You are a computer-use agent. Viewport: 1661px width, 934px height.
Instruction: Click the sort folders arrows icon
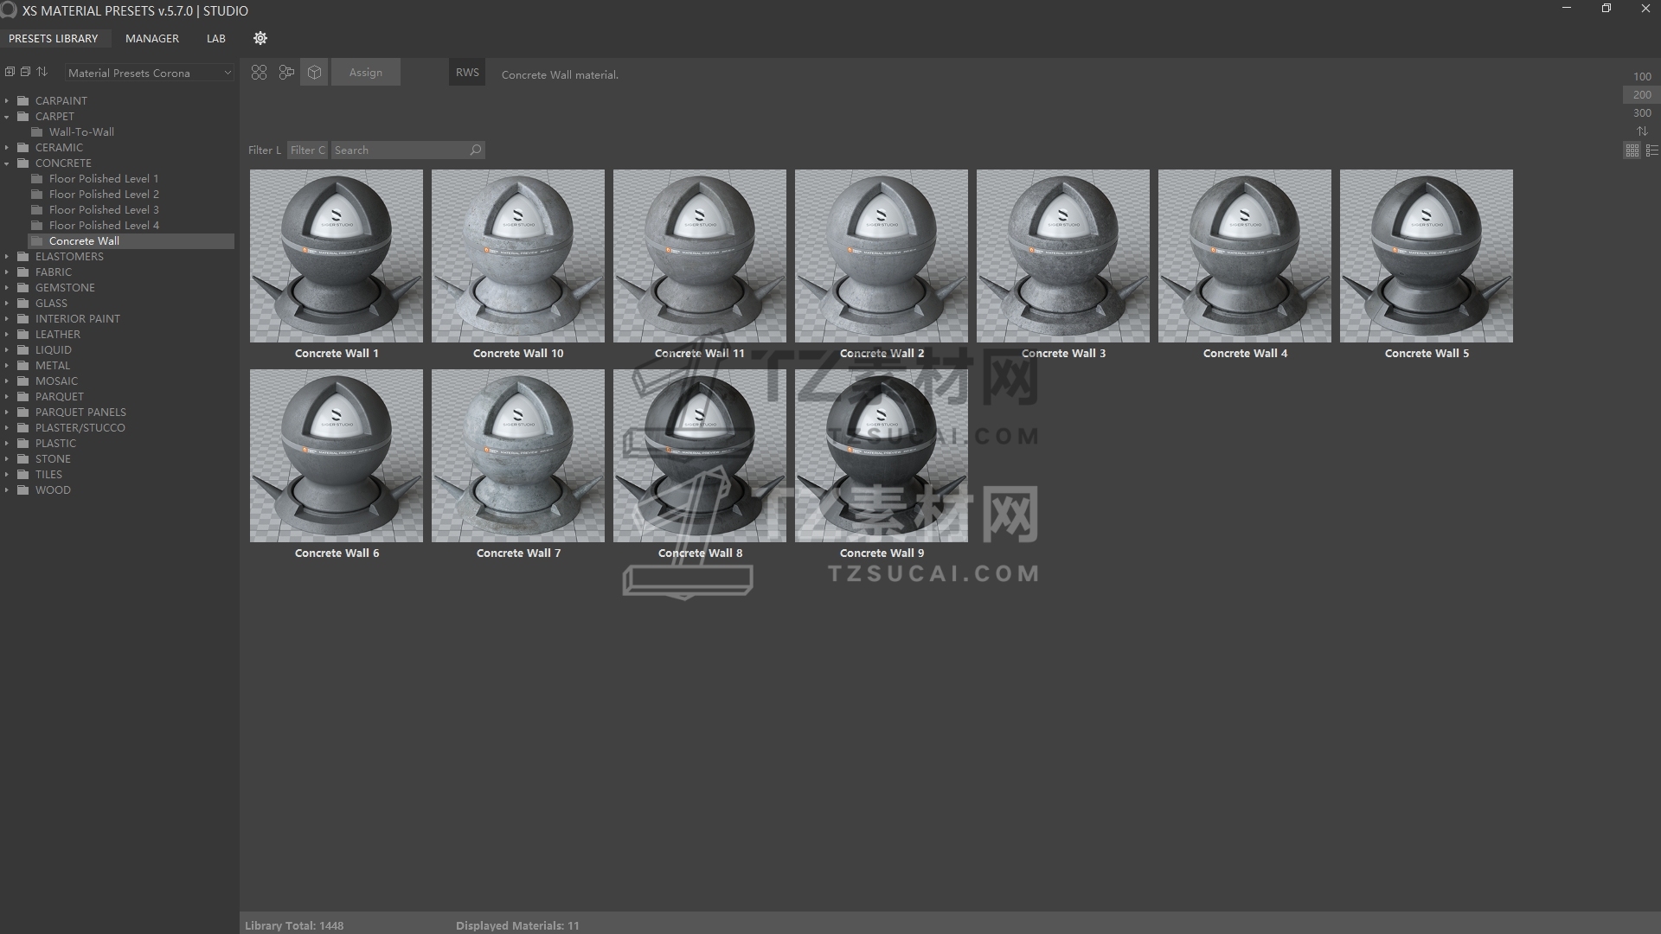[42, 72]
